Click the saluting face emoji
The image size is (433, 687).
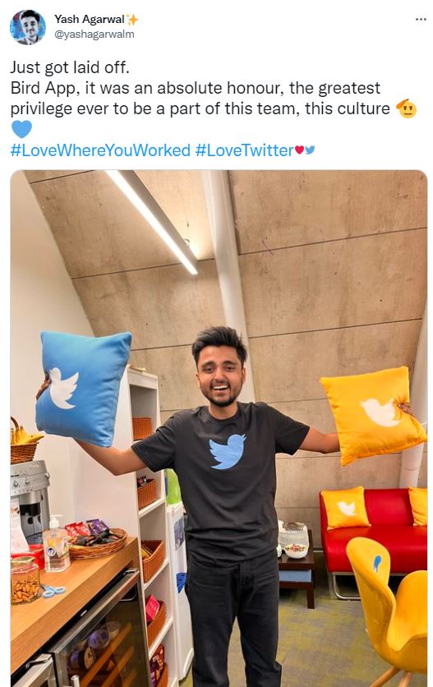406,108
